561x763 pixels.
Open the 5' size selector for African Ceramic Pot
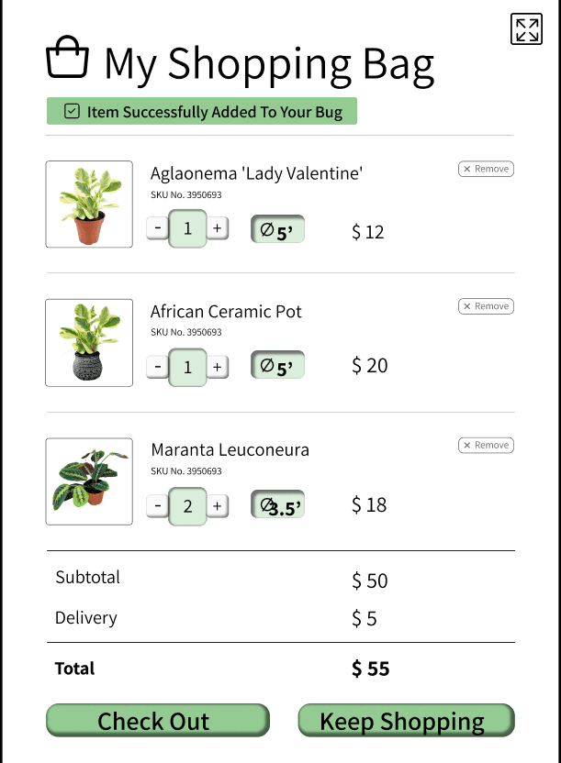click(x=277, y=364)
